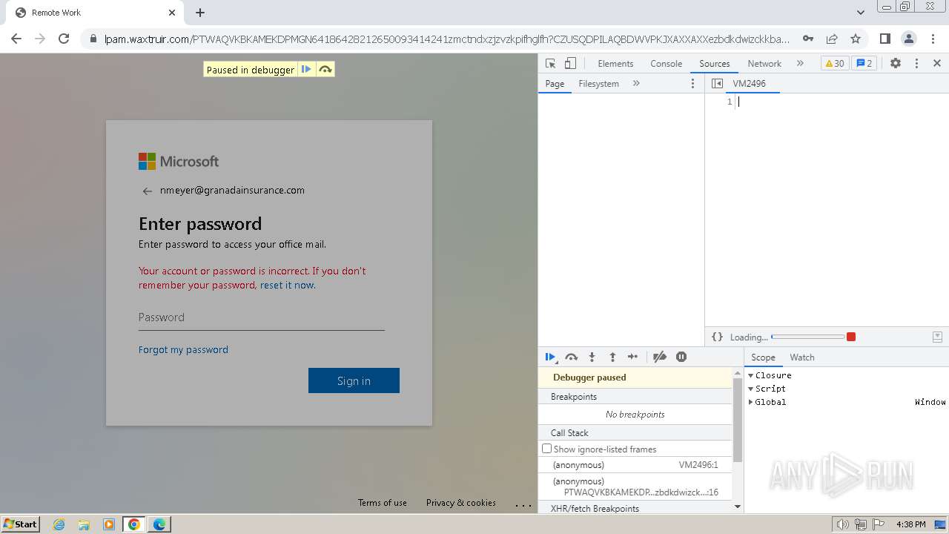Screen dimensions: 949x534
Task: Step over next function call
Action: 571,357
